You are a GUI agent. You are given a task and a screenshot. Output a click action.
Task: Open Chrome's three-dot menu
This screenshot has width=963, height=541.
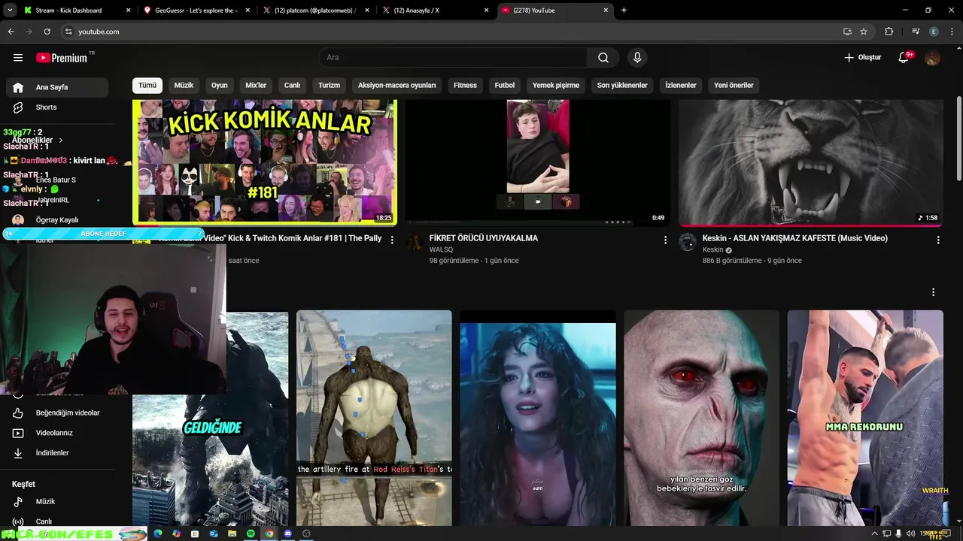952,32
